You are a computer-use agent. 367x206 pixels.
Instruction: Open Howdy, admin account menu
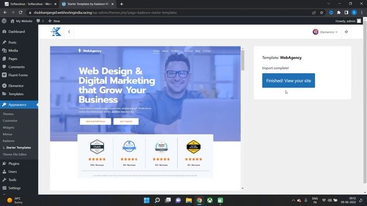348,21
